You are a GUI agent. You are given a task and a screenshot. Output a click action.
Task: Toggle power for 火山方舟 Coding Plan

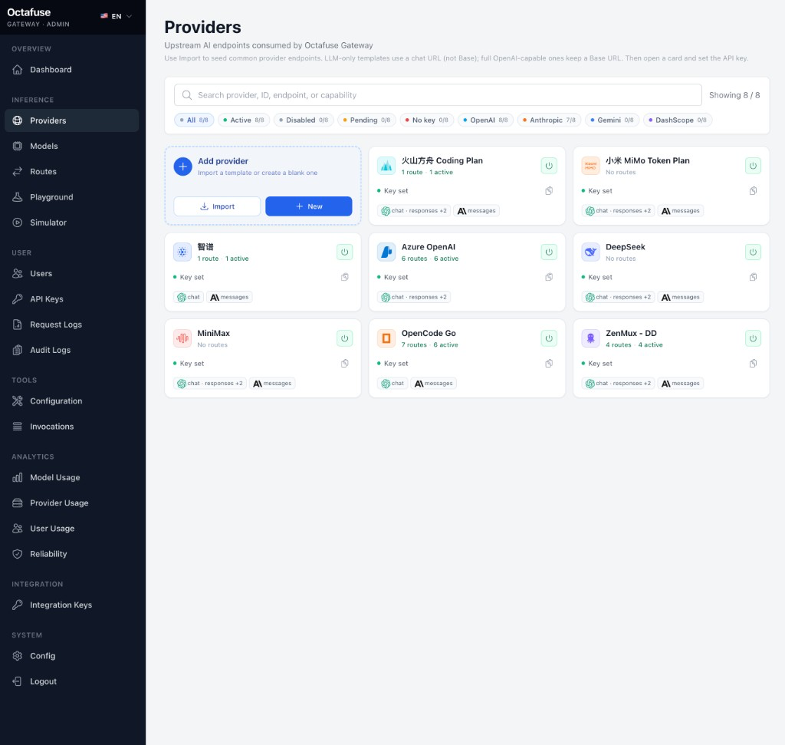[549, 166]
